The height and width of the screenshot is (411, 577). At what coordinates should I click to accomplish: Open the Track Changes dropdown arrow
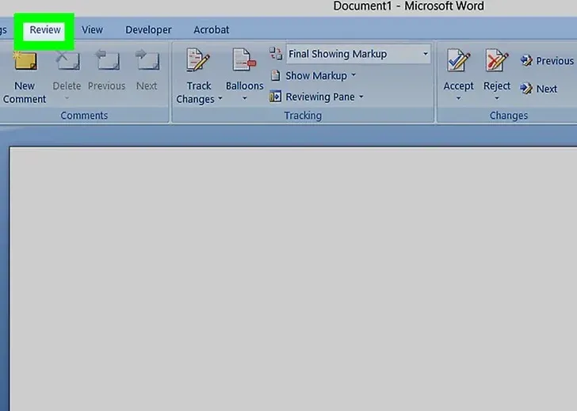click(x=220, y=98)
